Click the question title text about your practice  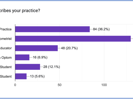(x=20, y=11)
